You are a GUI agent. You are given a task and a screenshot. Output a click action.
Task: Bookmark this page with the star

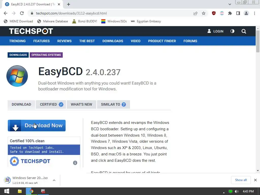click(x=204, y=13)
